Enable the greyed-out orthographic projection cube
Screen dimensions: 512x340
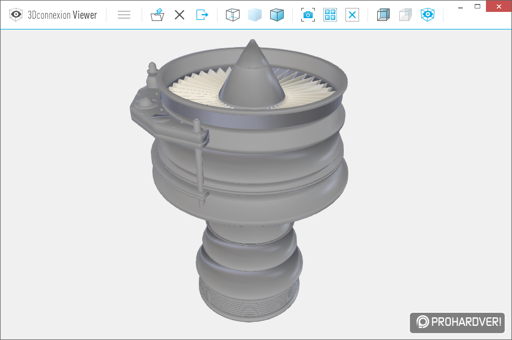pos(405,15)
